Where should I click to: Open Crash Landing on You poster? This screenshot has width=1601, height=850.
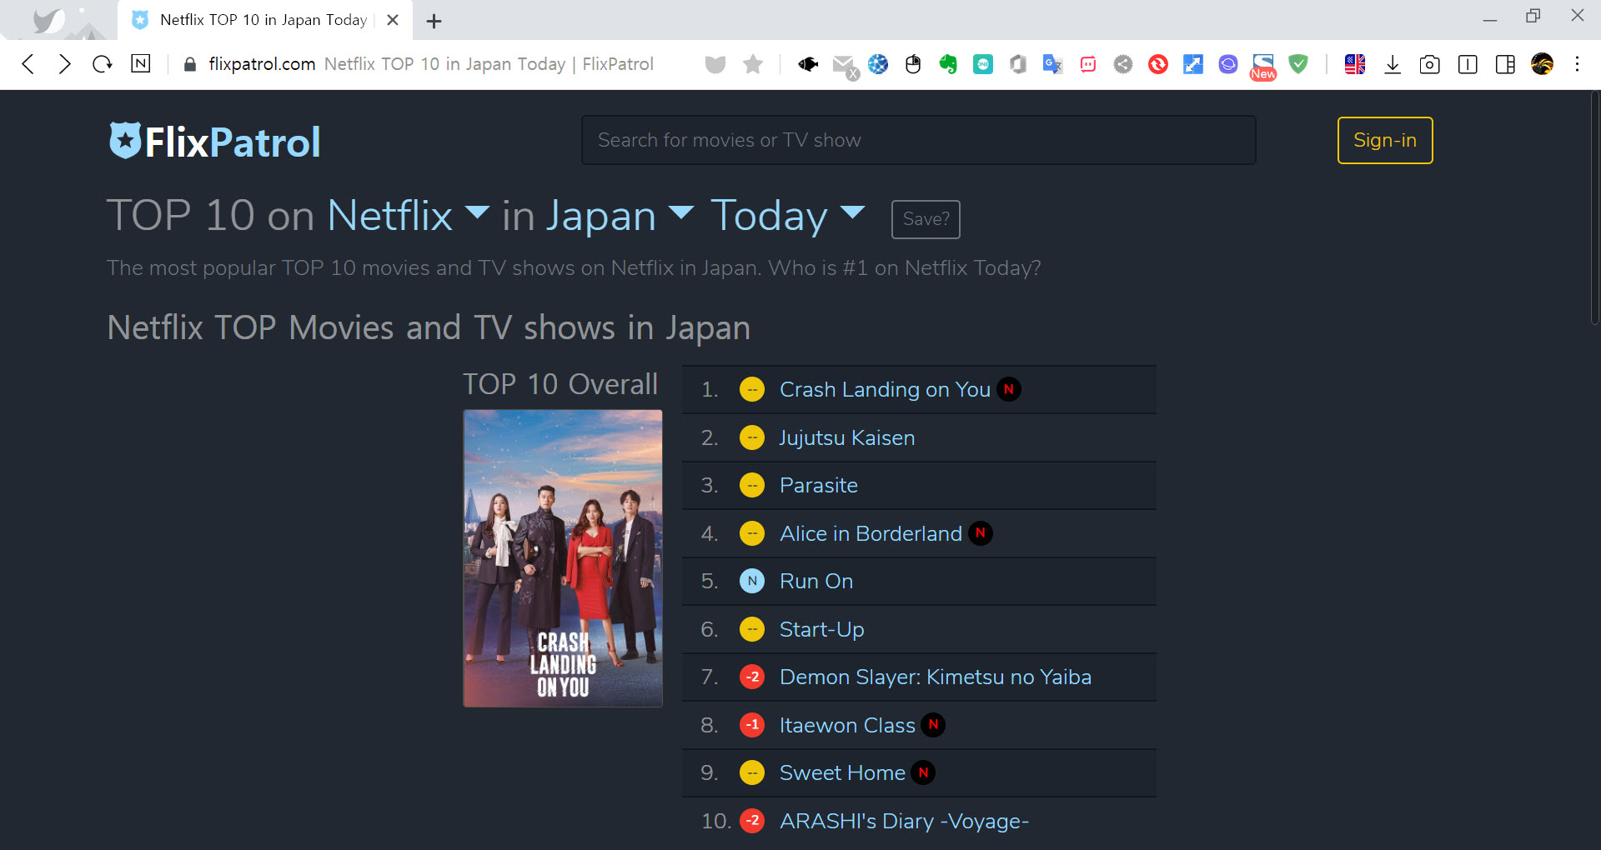coord(563,558)
